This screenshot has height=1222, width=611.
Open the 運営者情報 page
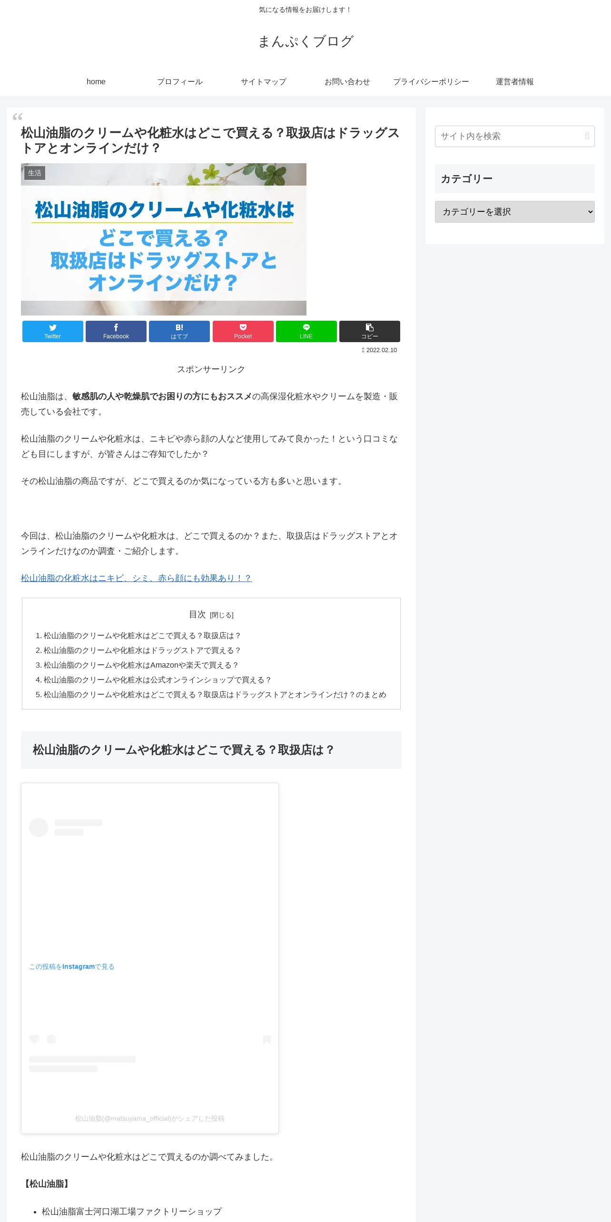coord(515,82)
